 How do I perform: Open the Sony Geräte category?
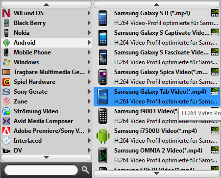tap(47, 92)
